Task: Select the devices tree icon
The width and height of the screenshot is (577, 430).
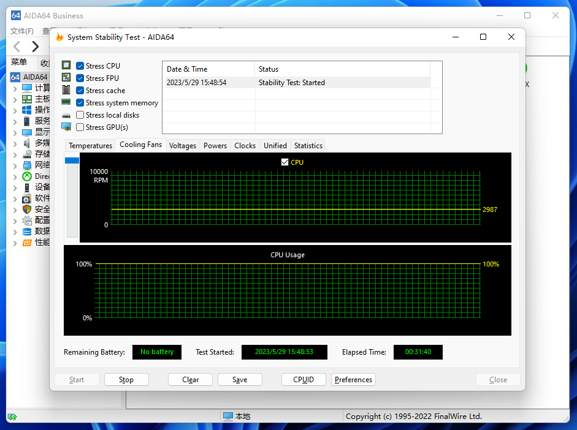Action: click(27, 187)
